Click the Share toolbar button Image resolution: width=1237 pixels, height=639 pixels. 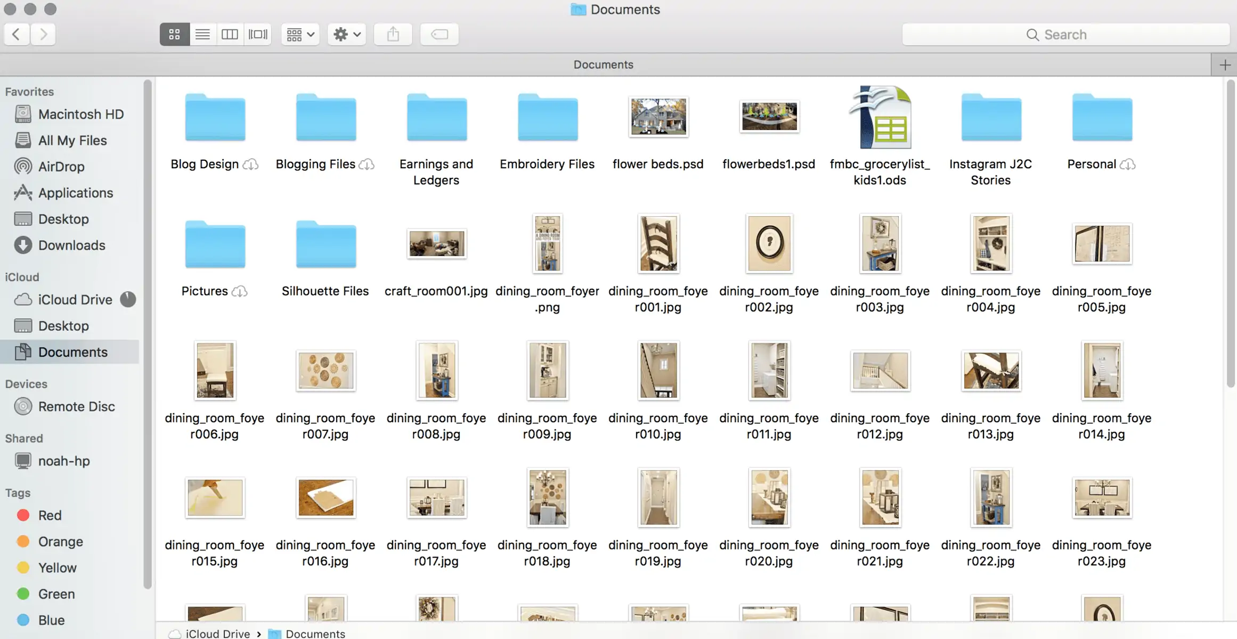(x=393, y=34)
